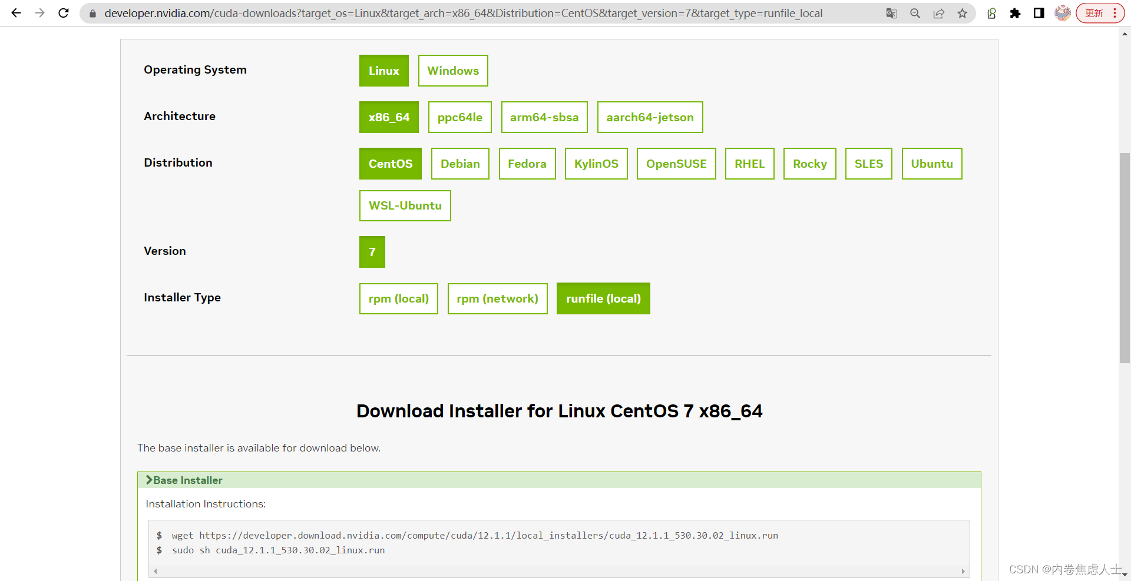This screenshot has height=581, width=1131.
Task: Toggle the browser side panel
Action: click(x=1039, y=13)
